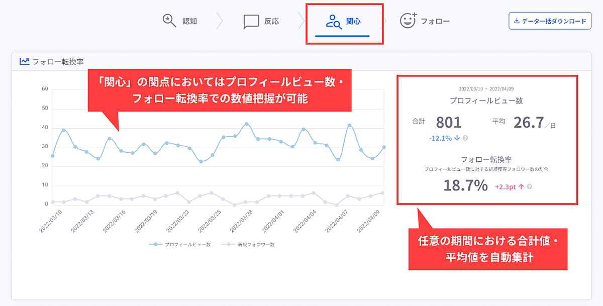This screenshot has height=306, width=603.
Task: Click the 認知 magnifier-star icon
Action: (169, 21)
